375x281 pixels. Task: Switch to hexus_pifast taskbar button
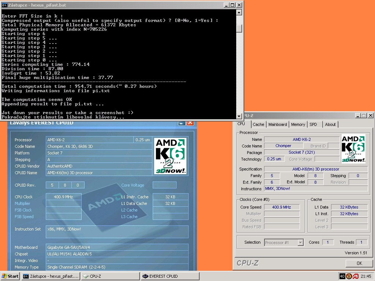51,276
